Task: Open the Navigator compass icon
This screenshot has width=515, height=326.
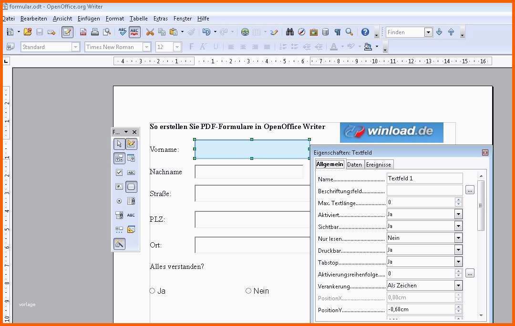Action: click(x=301, y=32)
